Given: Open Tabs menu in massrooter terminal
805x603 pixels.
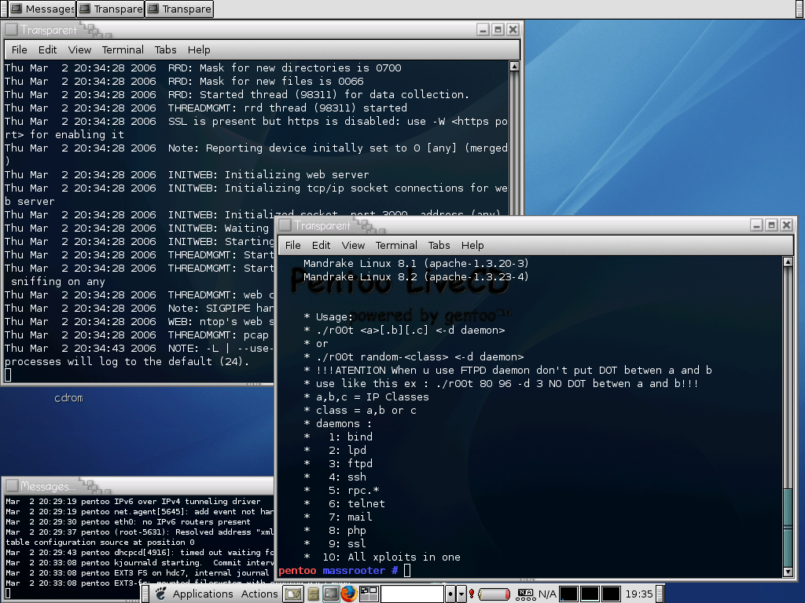Looking at the screenshot, I should pos(439,245).
